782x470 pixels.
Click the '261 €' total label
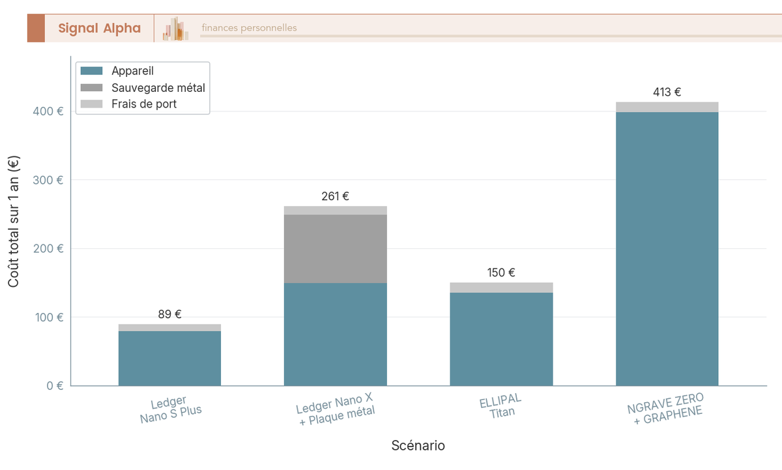point(336,196)
